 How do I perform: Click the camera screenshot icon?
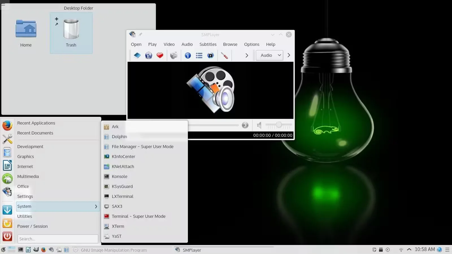(x=174, y=55)
